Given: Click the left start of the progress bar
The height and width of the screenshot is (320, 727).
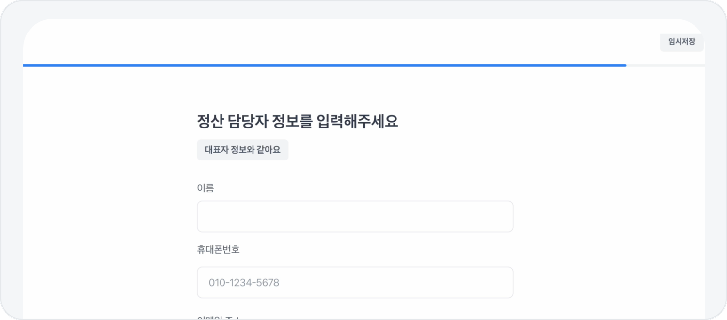Looking at the screenshot, I should 26,65.
